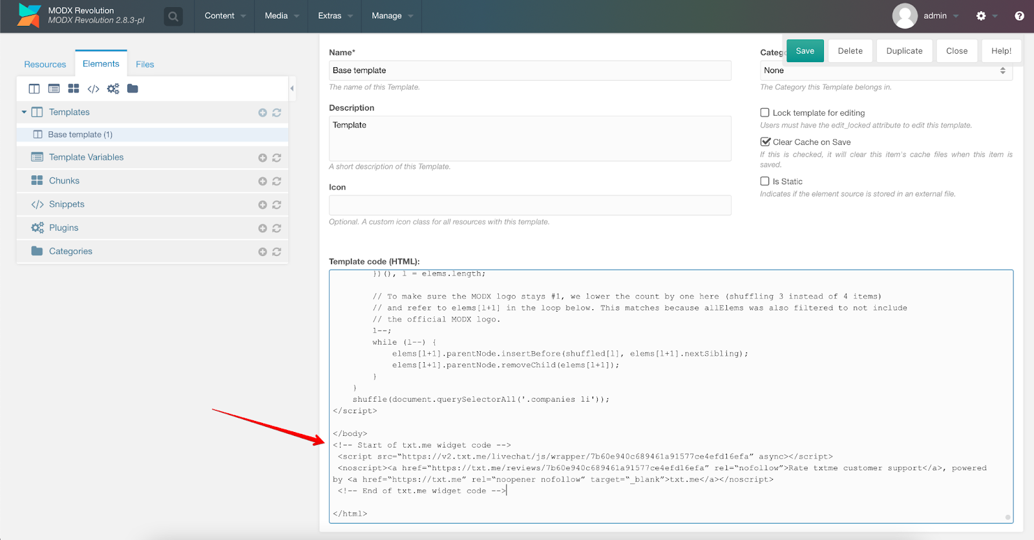The height and width of the screenshot is (540, 1034).
Task: Open the Category dropdown set to None
Action: [886, 70]
